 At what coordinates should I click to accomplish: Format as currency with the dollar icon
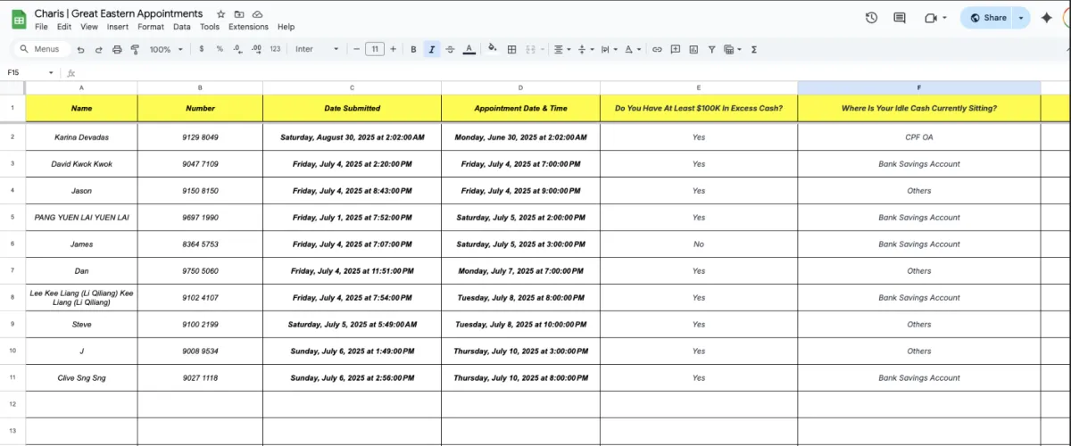[202, 49]
